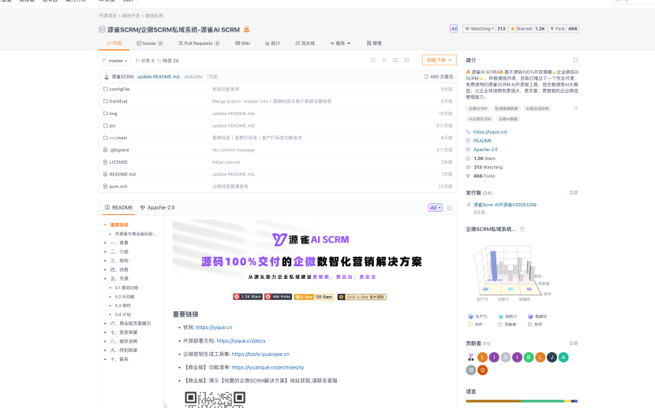Open the AI dropdown in the README header
This screenshot has width=655, height=408.
436,207
